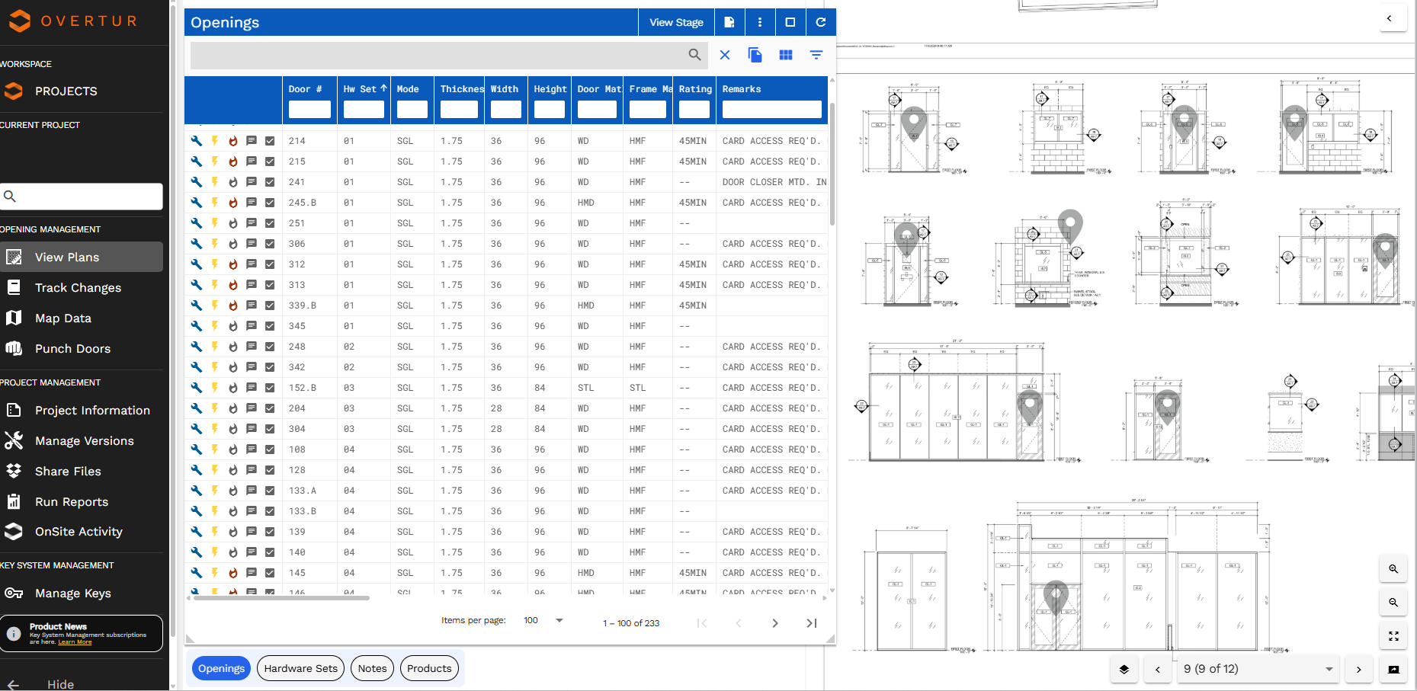Click the grid columns view icon

[786, 55]
